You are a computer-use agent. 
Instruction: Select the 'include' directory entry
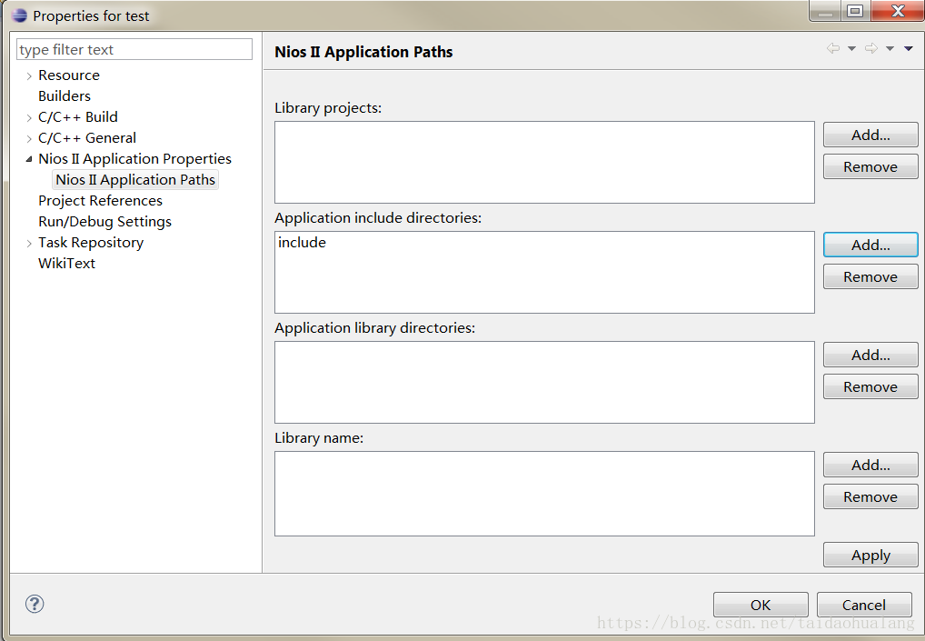302,243
